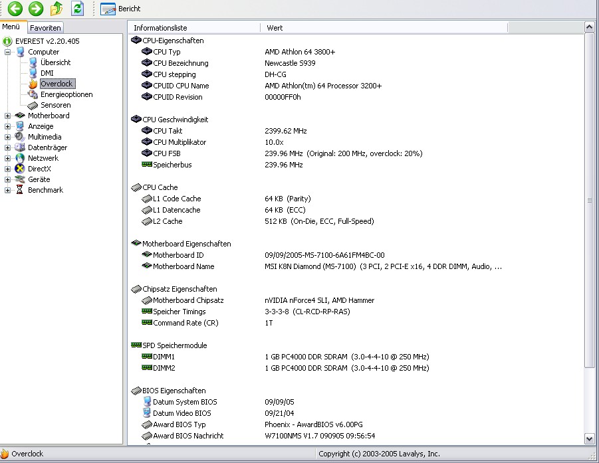Expand the DirectX tree node
Viewport: 599px width, 463px height.
[7, 169]
